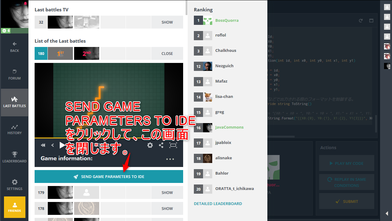
Task: Close the expanded battle 180
Action: (167, 53)
